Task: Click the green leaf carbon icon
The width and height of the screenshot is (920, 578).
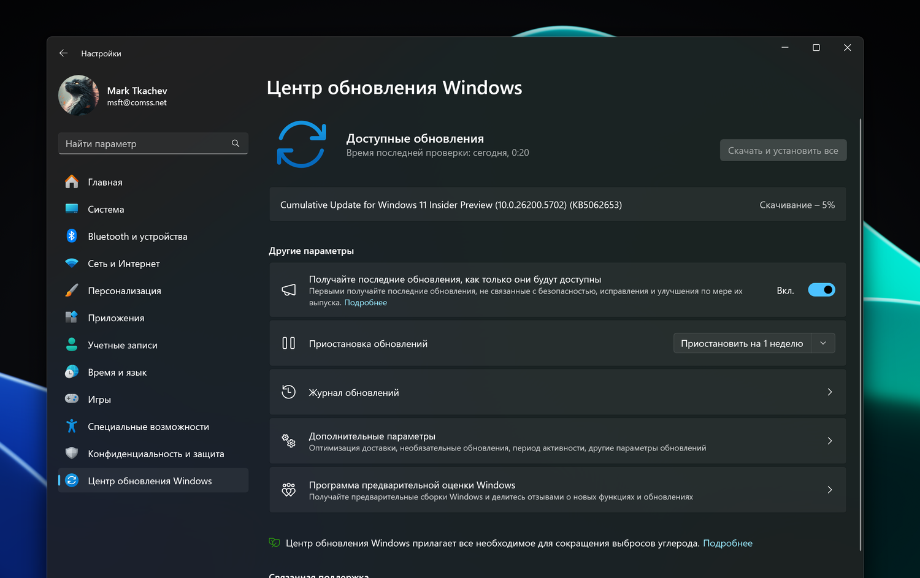Action: tap(274, 542)
